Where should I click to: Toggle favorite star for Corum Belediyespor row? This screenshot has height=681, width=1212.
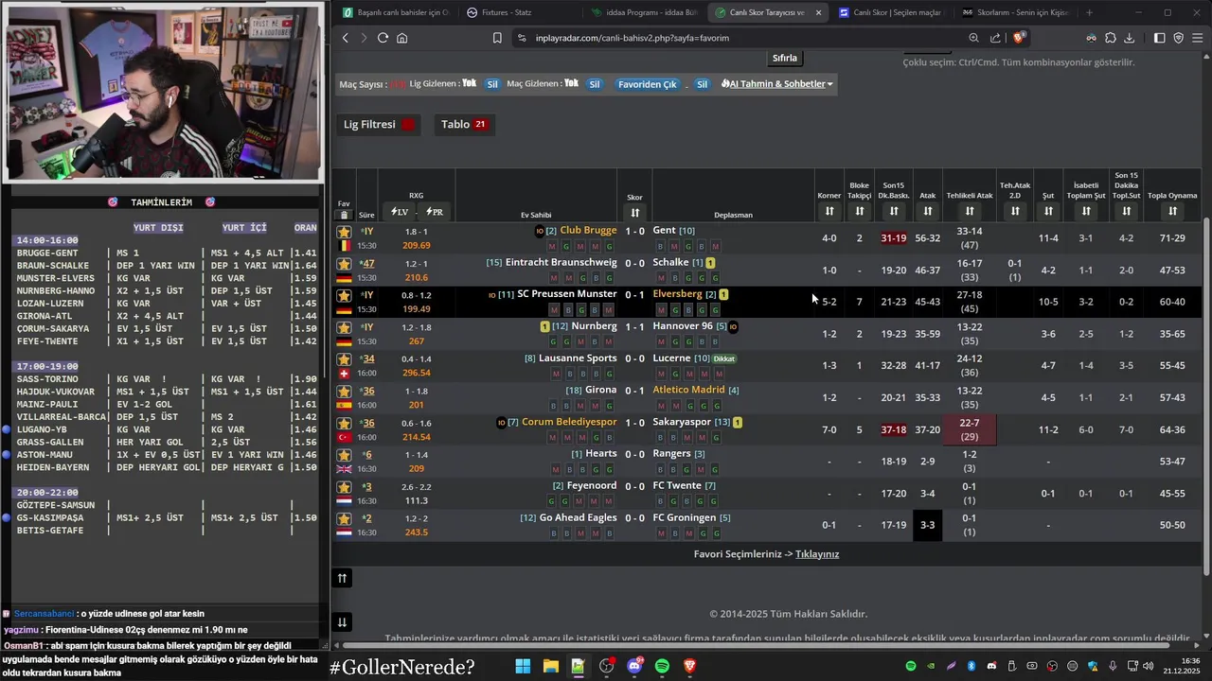[344, 424]
